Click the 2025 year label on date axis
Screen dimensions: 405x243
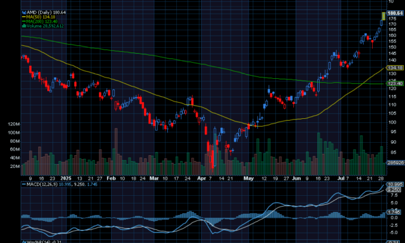pos(66,178)
